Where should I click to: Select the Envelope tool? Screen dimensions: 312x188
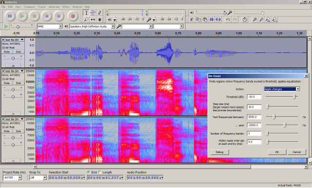pos(93,13)
